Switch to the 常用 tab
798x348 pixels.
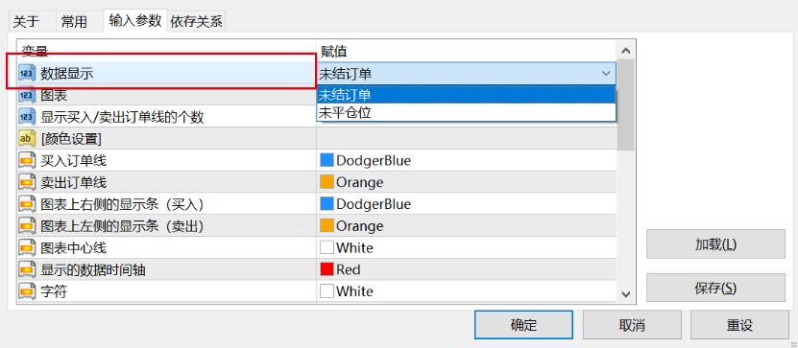pyautogui.click(x=74, y=22)
